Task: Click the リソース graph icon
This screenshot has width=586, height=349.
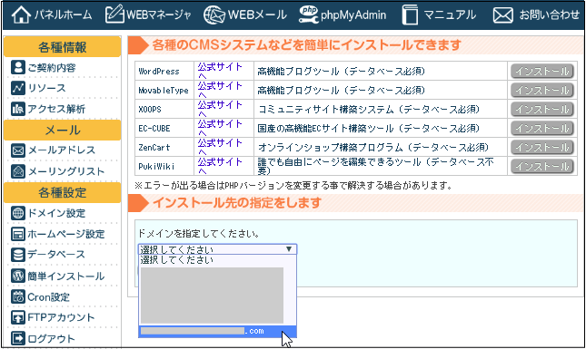Action: click(x=18, y=88)
